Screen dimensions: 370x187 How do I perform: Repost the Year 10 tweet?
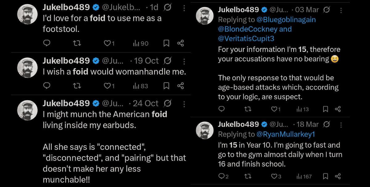pyautogui.click(x=247, y=176)
